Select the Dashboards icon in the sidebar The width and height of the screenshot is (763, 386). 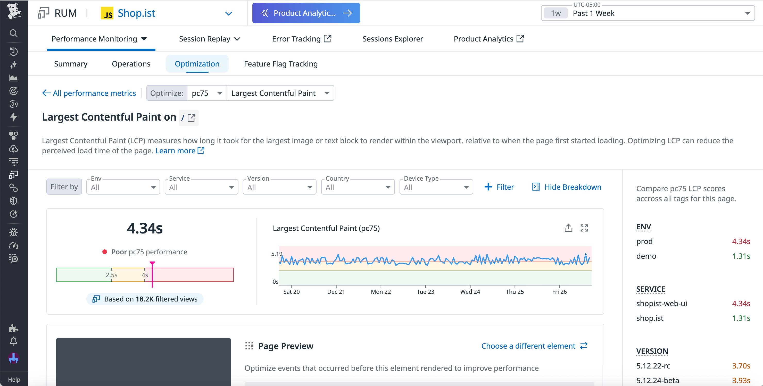(x=14, y=78)
